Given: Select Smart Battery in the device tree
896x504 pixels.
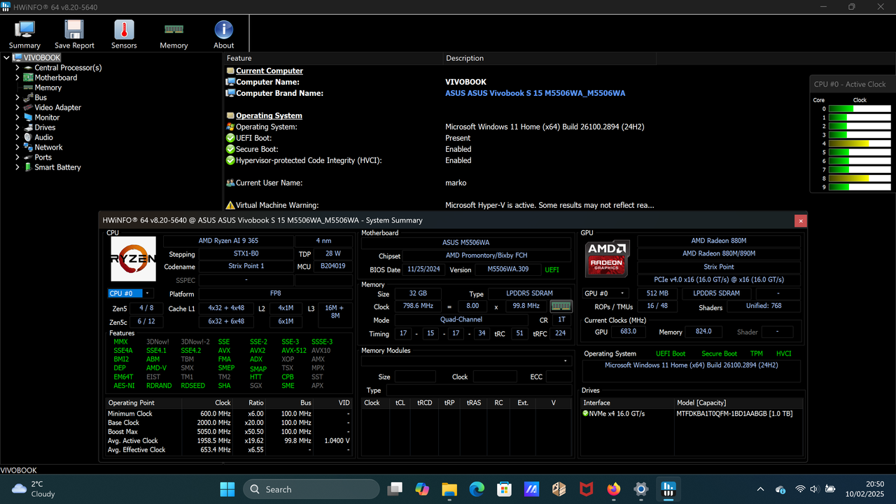Looking at the screenshot, I should pyautogui.click(x=57, y=167).
